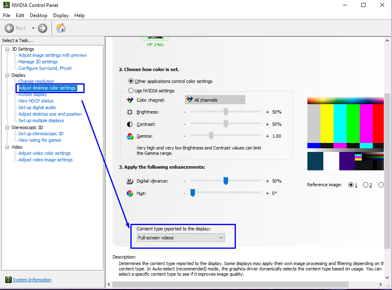Click the Hue color wheel icon

click(130, 193)
